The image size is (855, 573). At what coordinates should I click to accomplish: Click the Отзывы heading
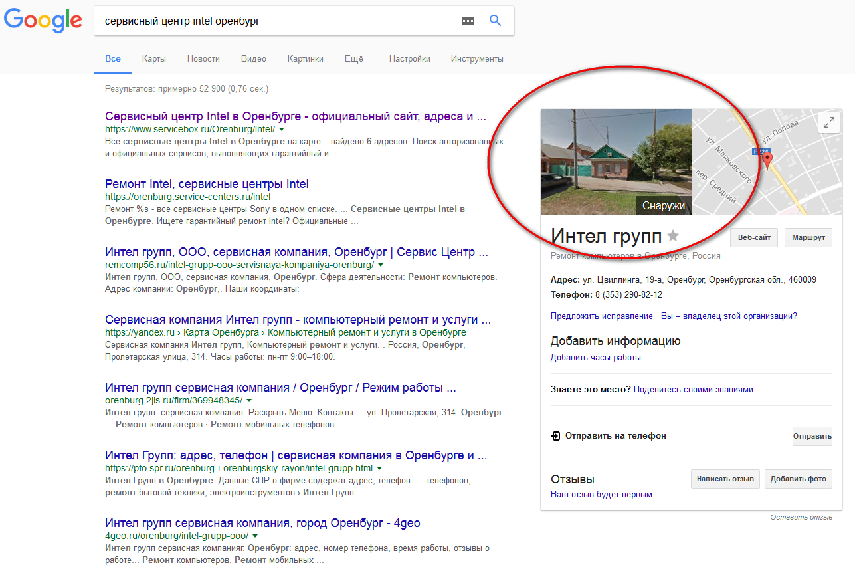tap(573, 479)
